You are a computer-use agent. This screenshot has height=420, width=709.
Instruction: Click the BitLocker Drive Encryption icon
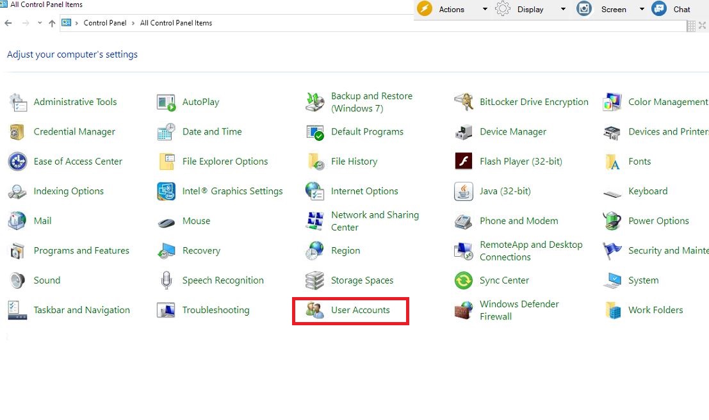(464, 102)
